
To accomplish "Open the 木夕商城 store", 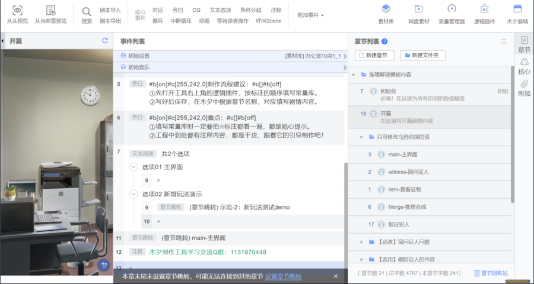I will (x=517, y=9).
